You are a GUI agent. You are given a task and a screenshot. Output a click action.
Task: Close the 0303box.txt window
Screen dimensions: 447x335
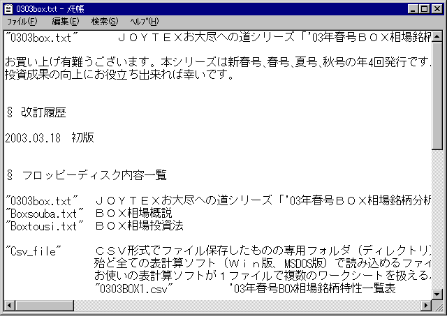[437, 9]
